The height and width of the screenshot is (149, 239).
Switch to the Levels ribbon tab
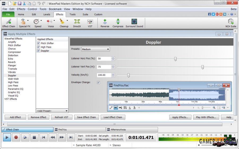point(47,15)
